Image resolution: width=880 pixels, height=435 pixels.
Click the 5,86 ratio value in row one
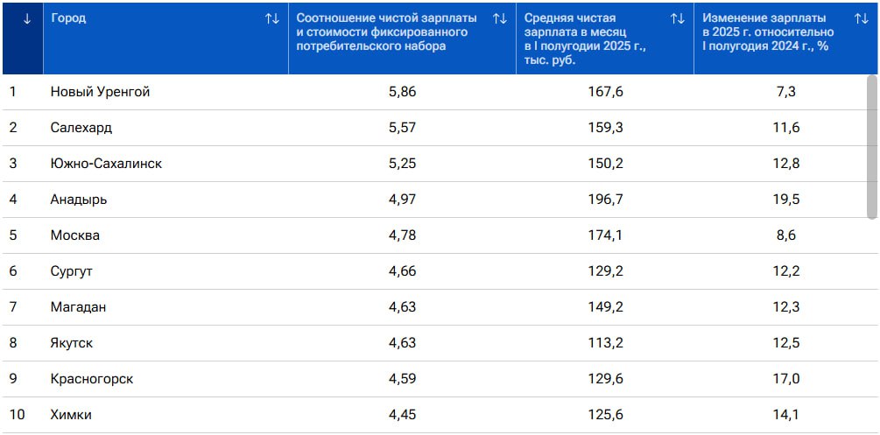(402, 92)
